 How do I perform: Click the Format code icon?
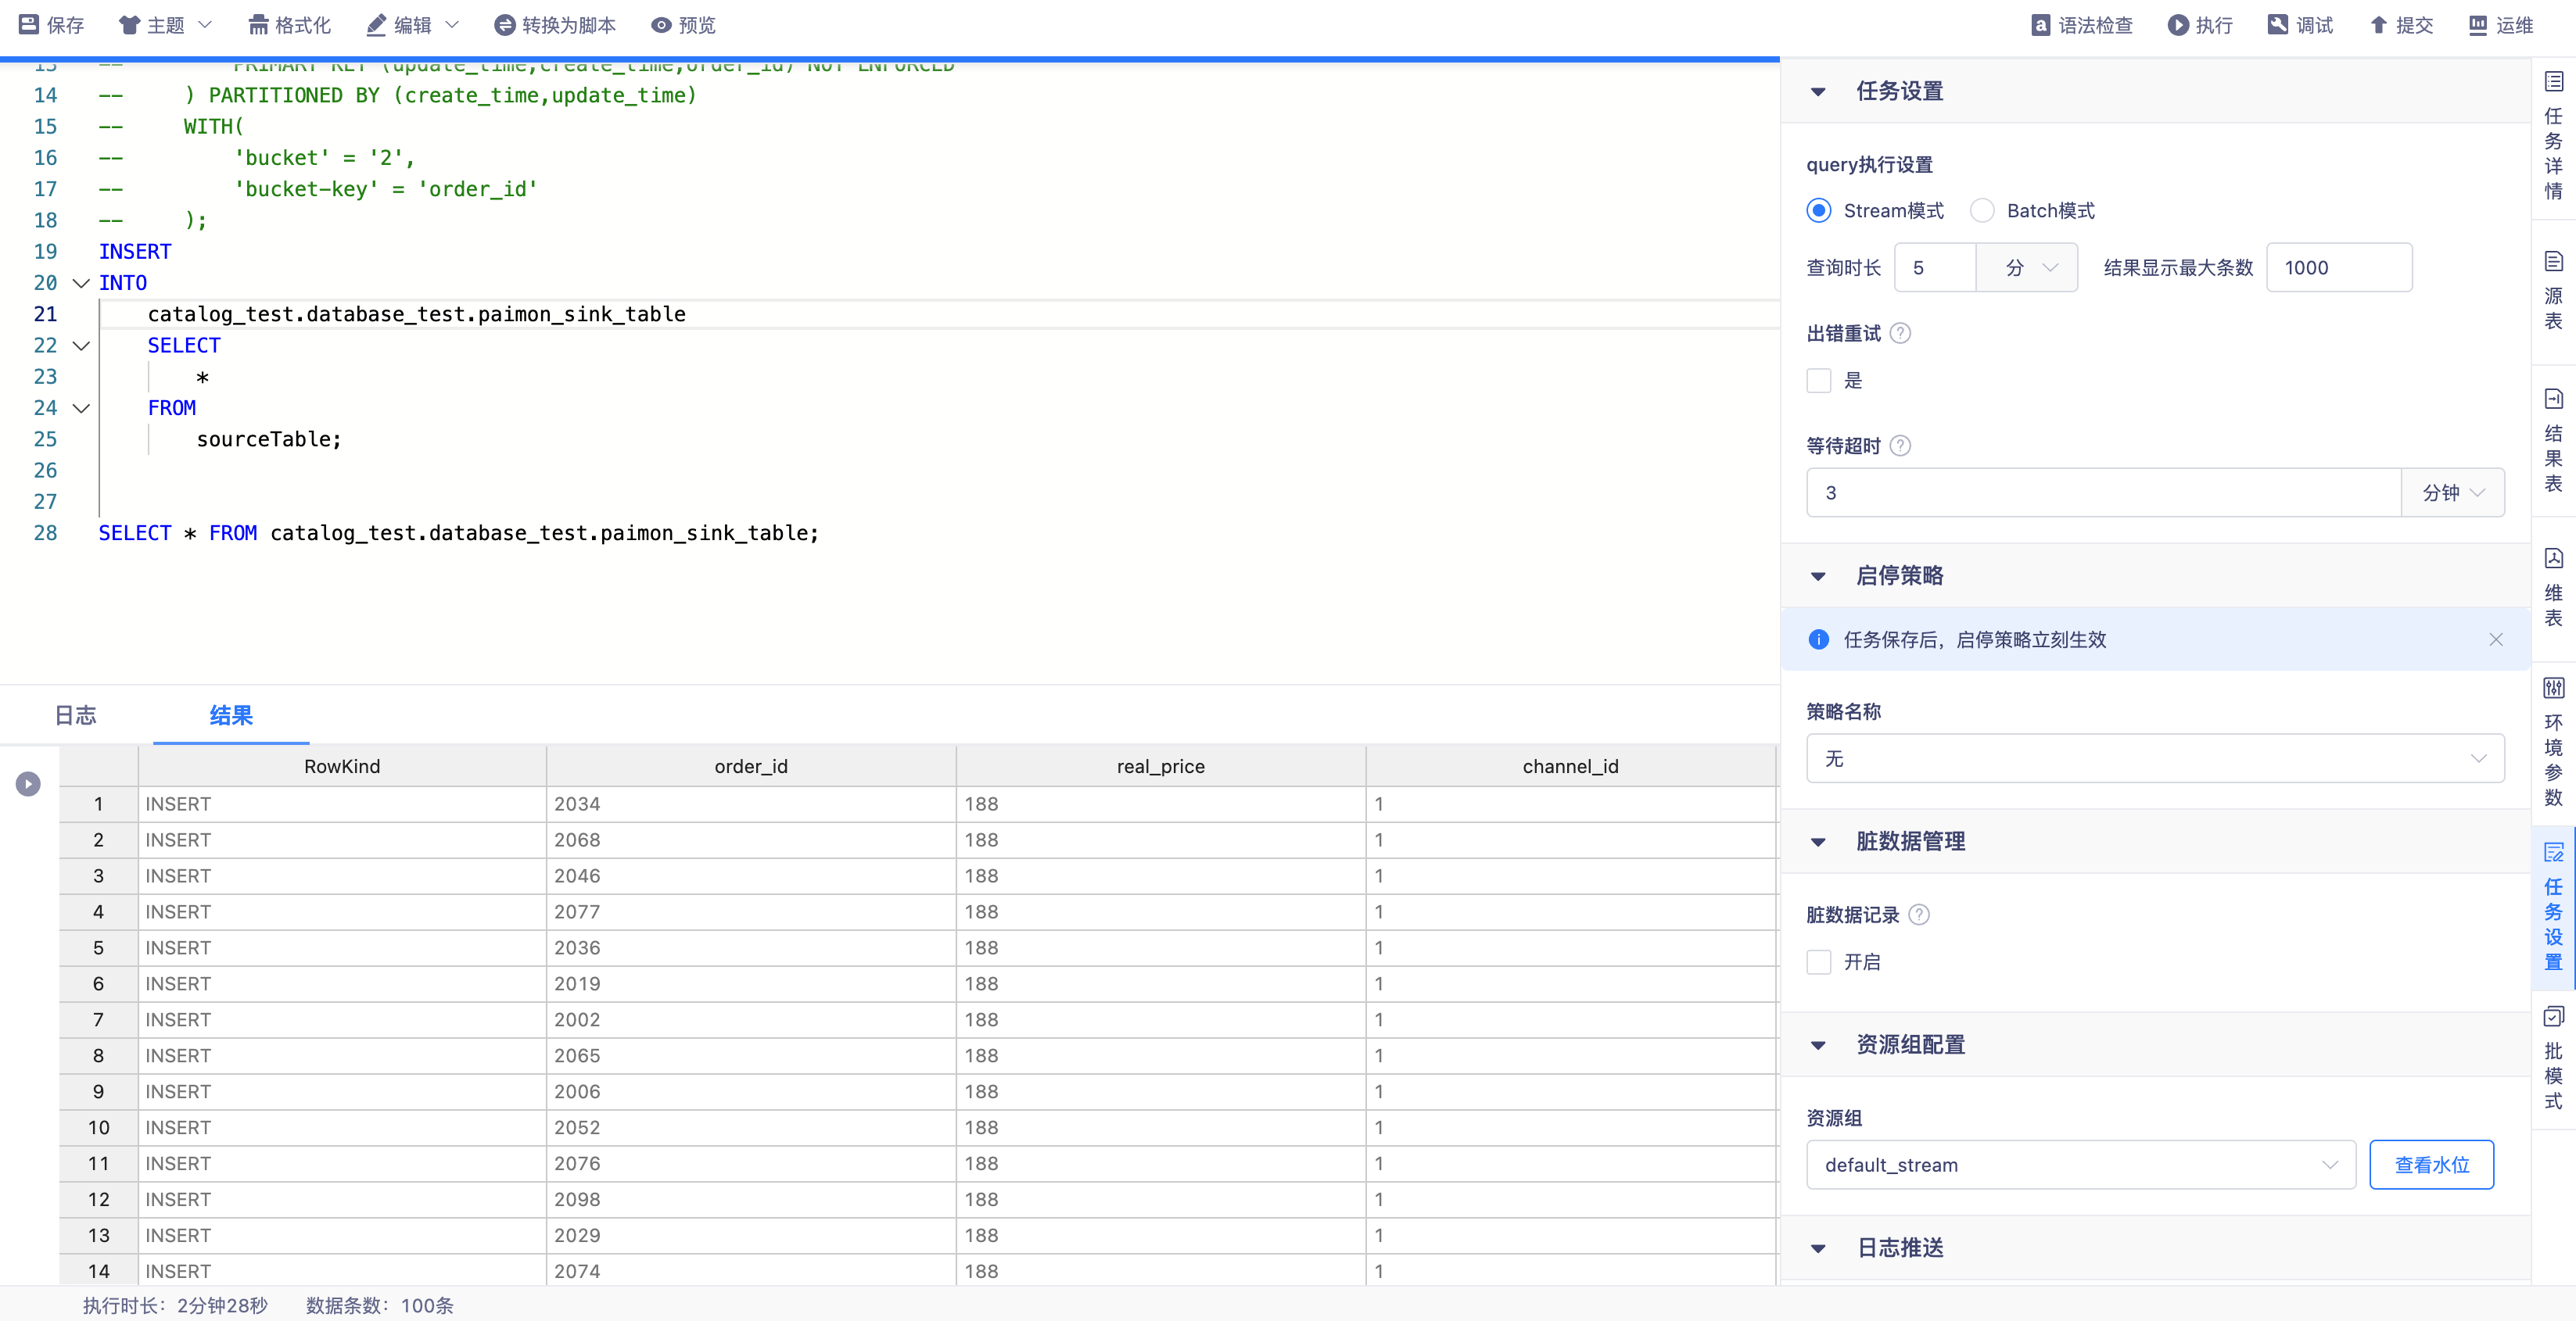point(258,25)
